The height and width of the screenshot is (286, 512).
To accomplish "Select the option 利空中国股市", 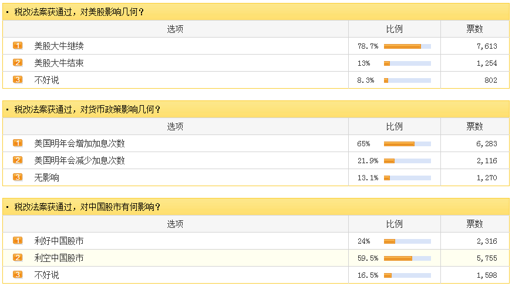I will point(59,258).
